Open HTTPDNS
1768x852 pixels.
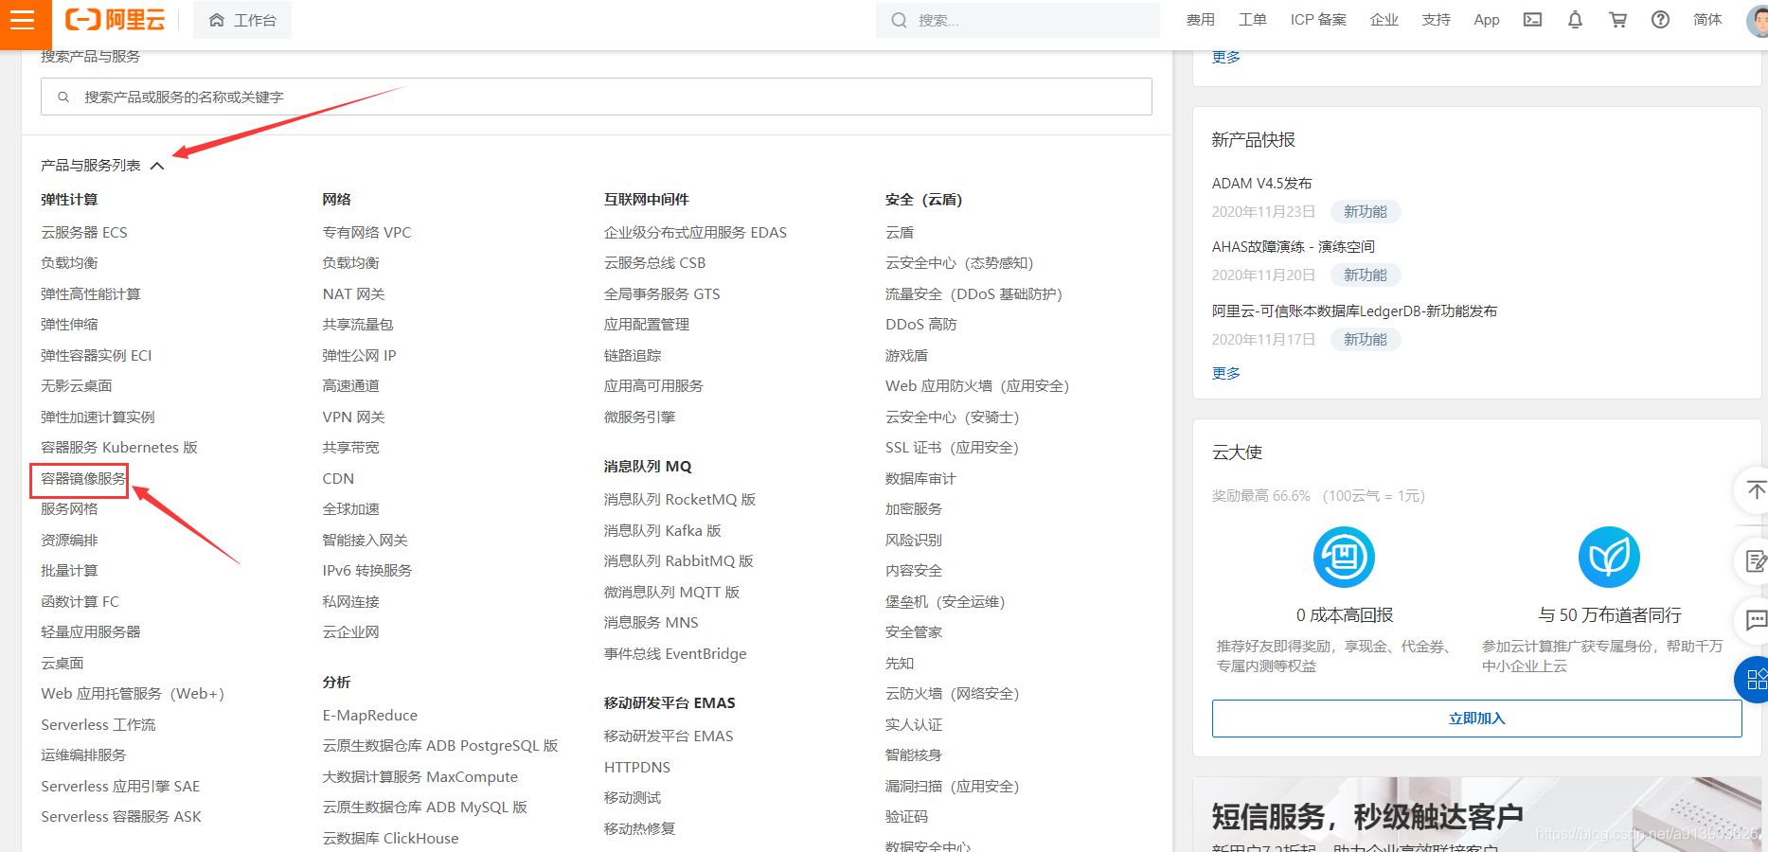coord(637,767)
